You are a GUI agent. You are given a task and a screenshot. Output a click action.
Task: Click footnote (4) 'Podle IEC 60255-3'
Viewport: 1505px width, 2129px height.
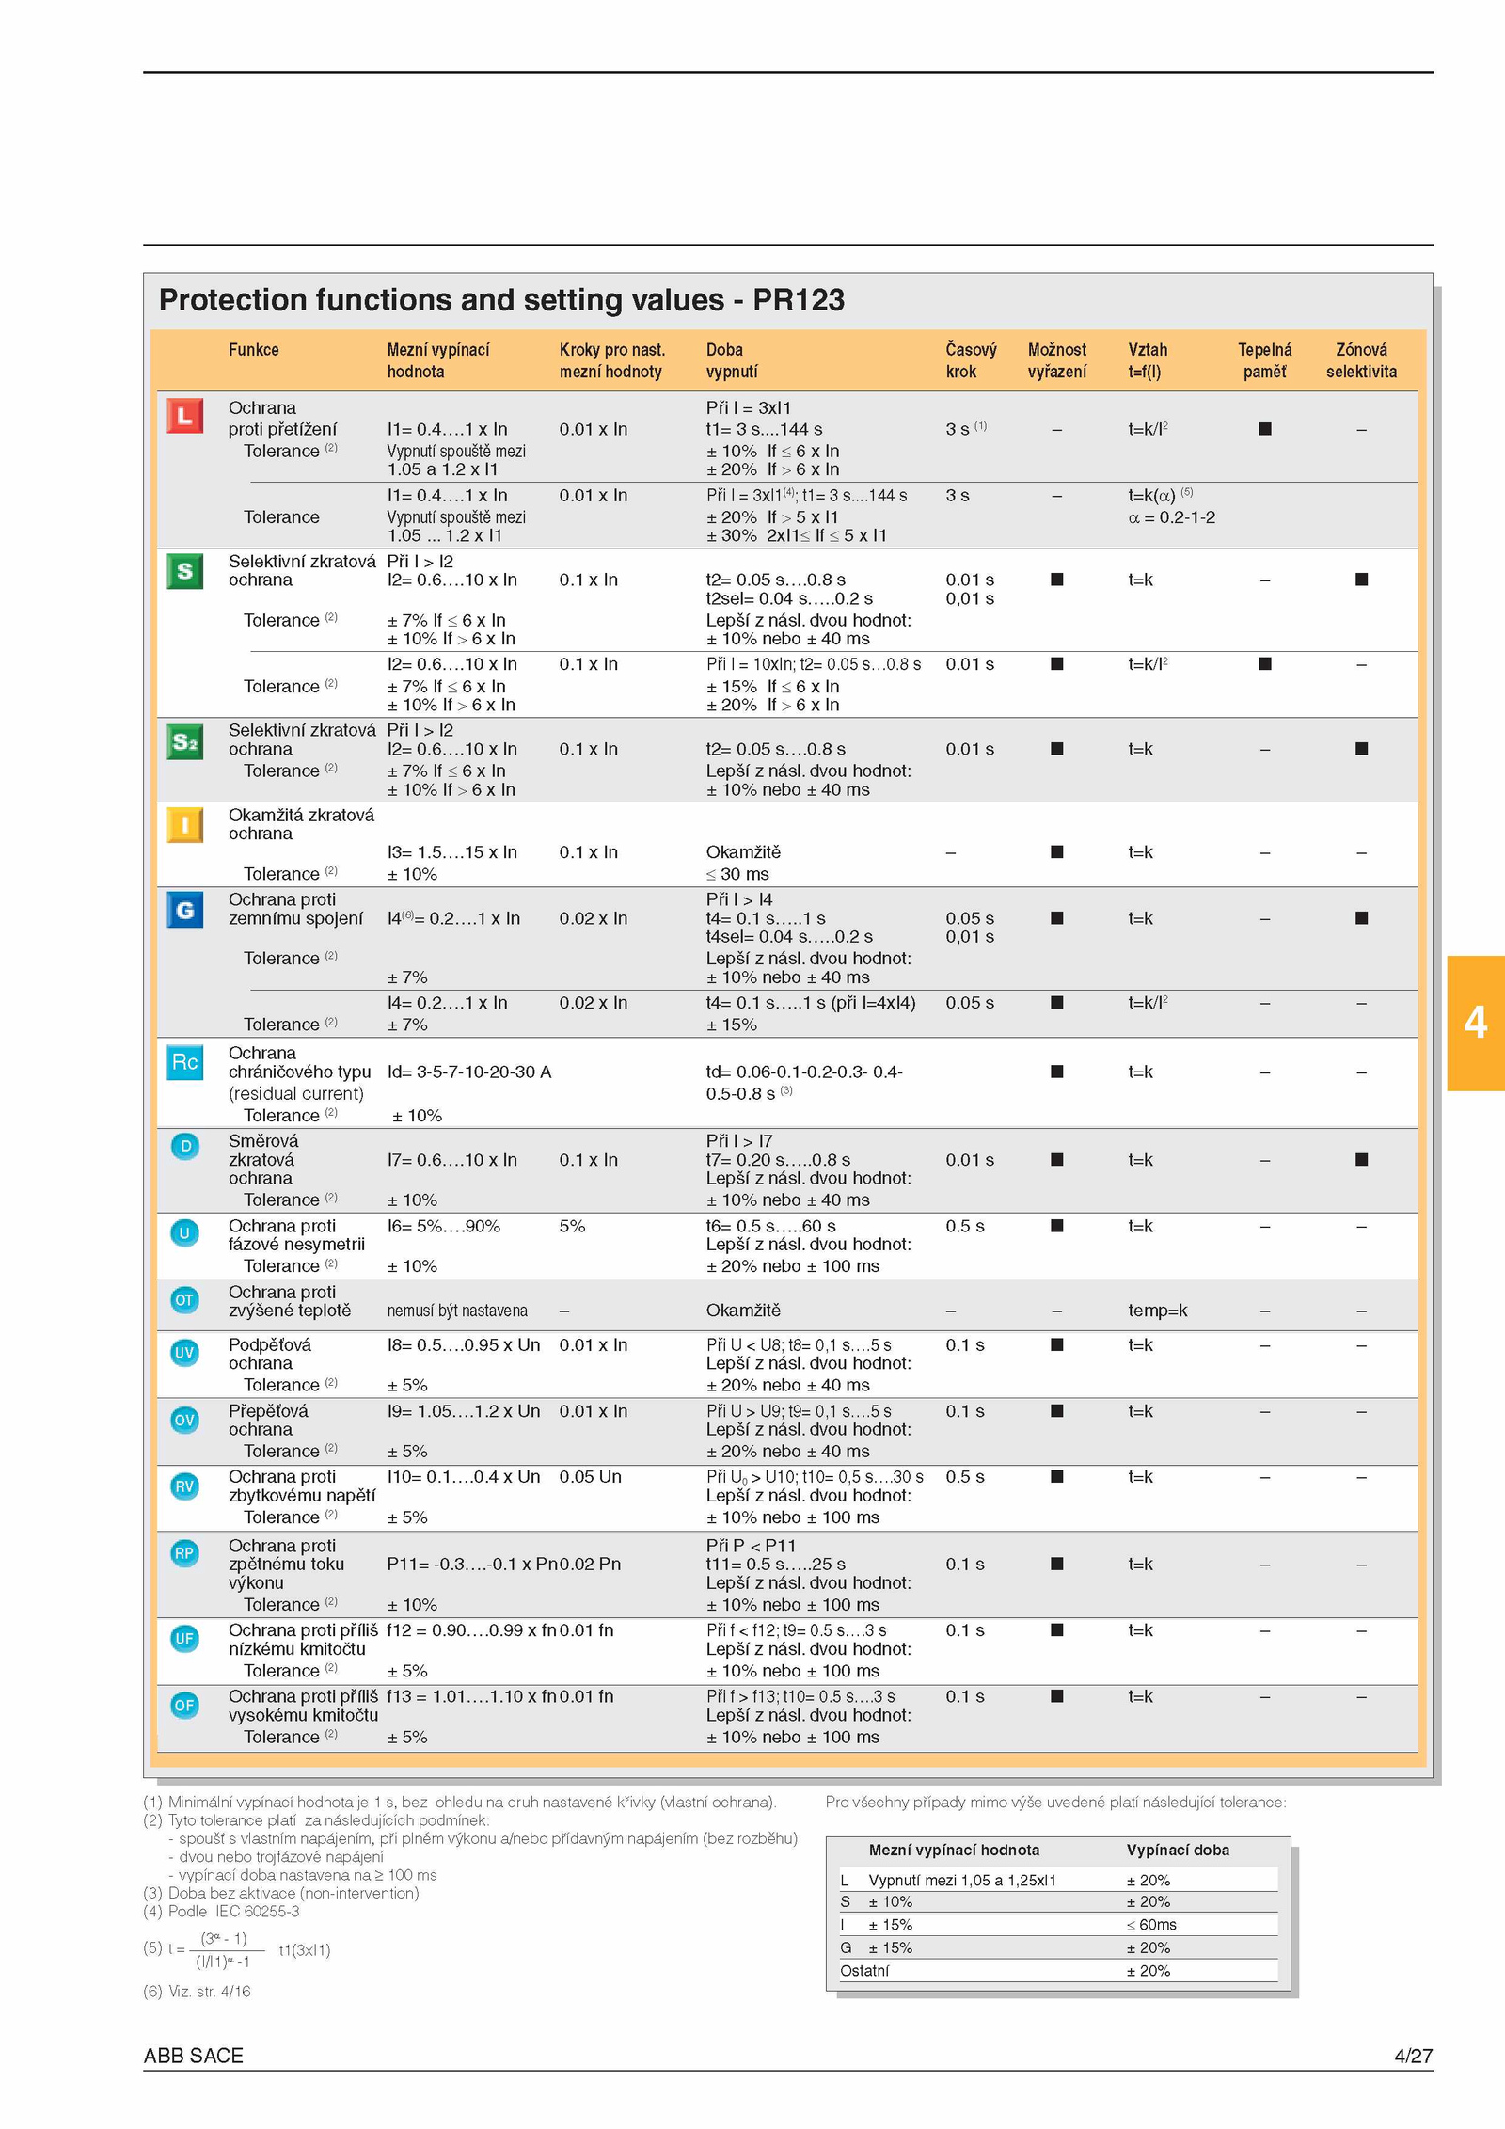point(221,1911)
